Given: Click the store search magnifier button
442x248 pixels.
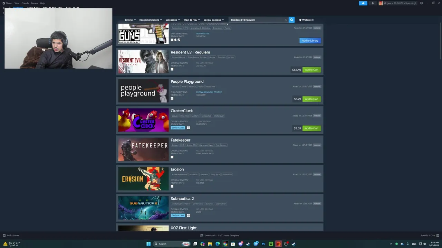Looking at the screenshot, I should (291, 20).
